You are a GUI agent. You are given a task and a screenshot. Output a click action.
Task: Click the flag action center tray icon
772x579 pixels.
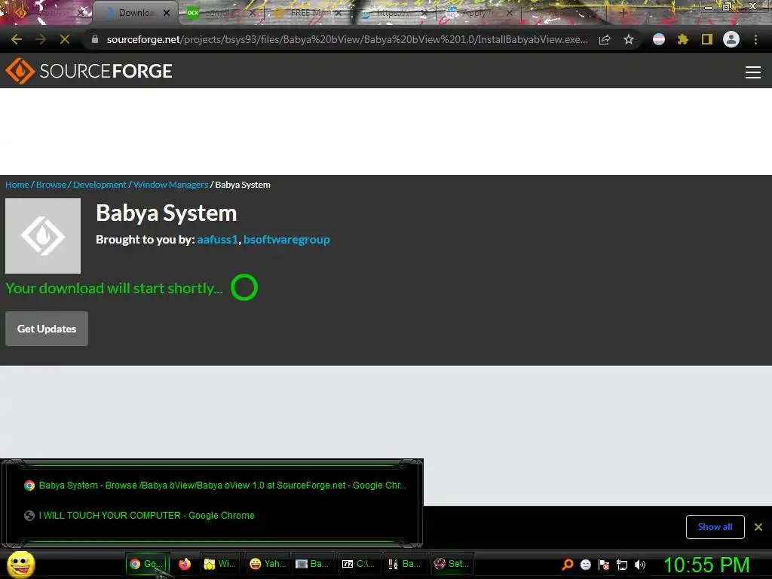tap(604, 565)
